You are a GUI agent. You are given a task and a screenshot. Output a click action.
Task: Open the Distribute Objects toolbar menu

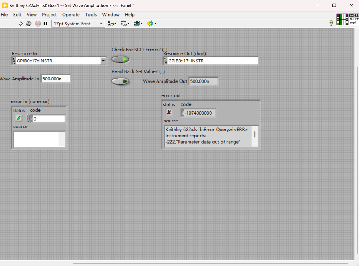(125, 24)
